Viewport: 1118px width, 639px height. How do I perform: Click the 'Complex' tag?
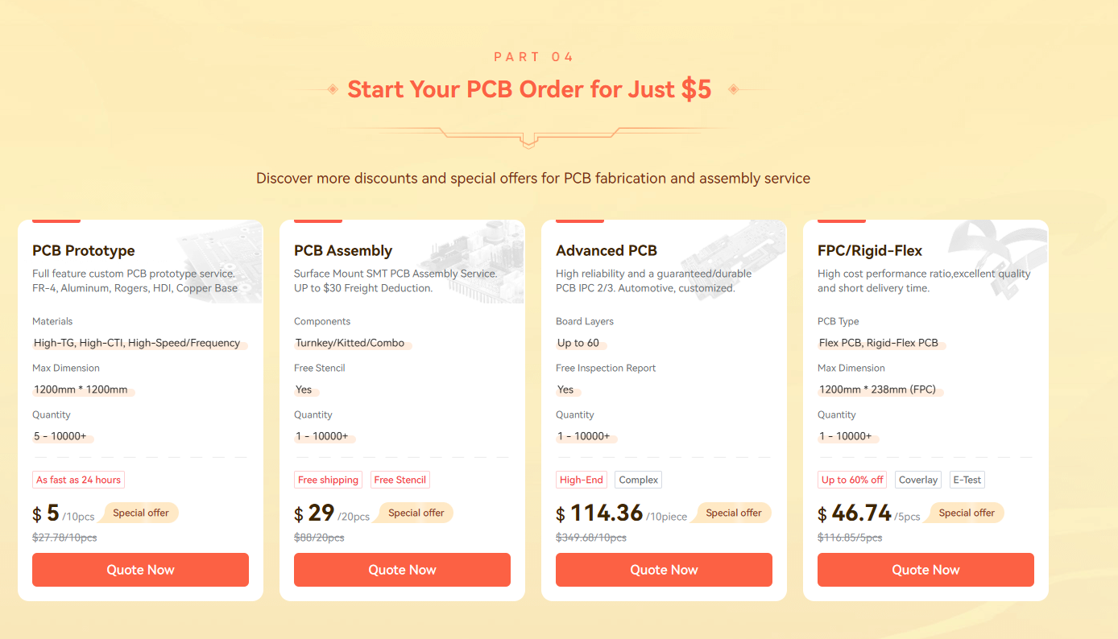point(639,480)
